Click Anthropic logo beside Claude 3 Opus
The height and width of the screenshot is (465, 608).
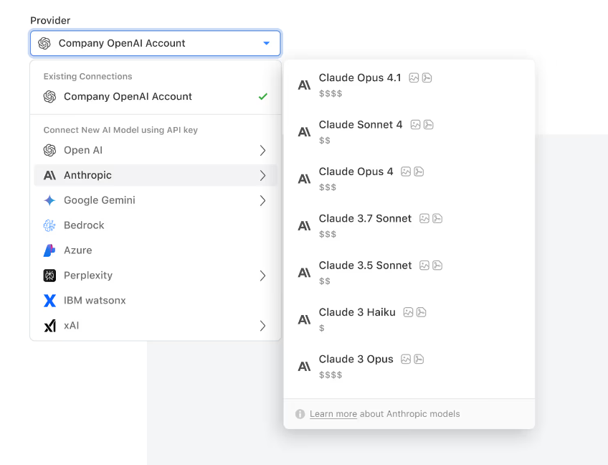[304, 367]
